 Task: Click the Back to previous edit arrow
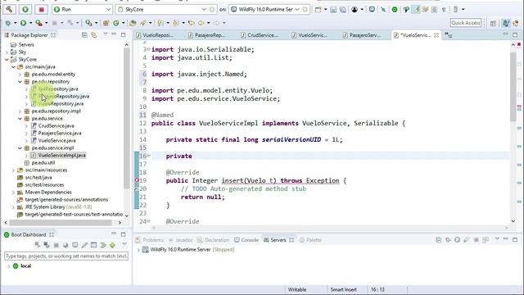coord(201,23)
